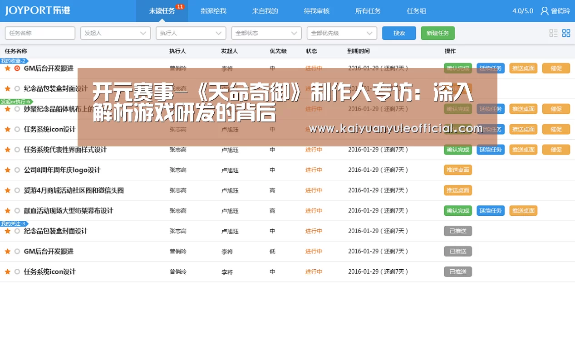Click 已推送 for GM后台开发跟进 low priority

pyautogui.click(x=458, y=252)
